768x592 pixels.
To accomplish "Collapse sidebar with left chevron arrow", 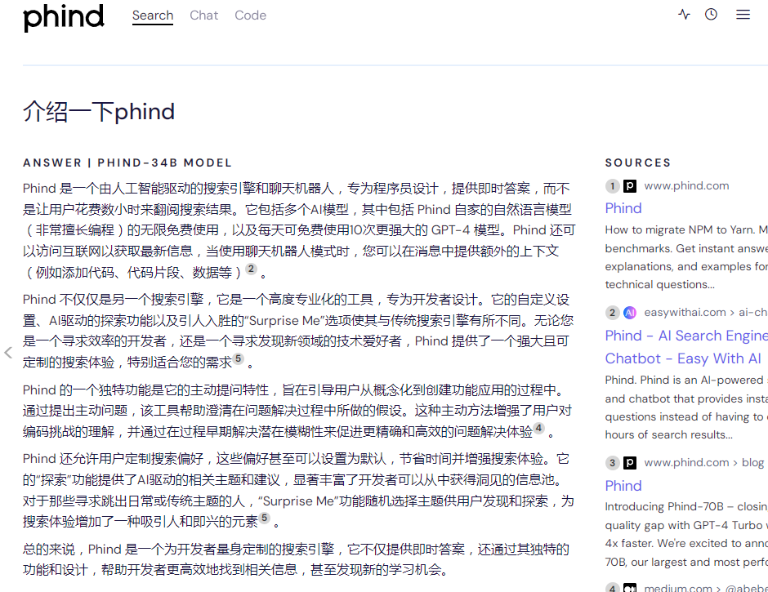I will (8, 353).
